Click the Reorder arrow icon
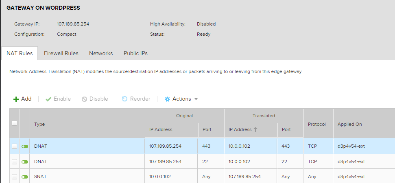 [125, 99]
